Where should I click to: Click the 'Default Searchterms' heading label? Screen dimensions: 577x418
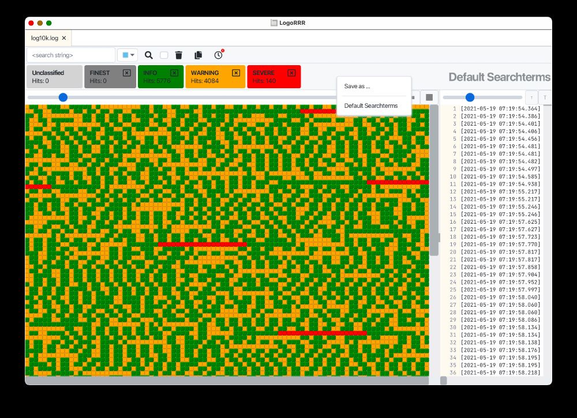click(x=499, y=77)
